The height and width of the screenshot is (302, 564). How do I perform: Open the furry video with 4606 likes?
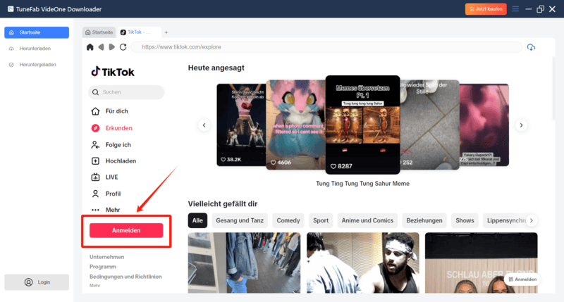coord(295,125)
